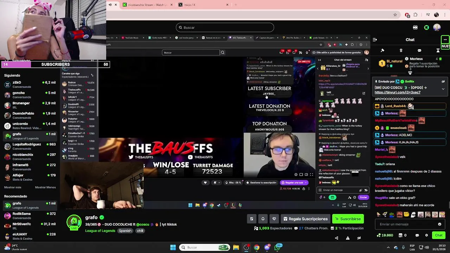This screenshot has width=450, height=253.
Task: Open RodikSama recommended channel
Action: (30, 215)
